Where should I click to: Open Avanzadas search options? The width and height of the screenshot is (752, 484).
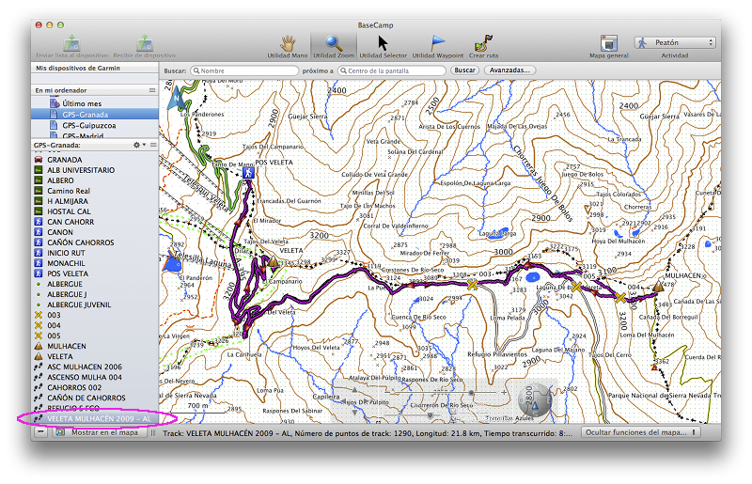(x=509, y=70)
